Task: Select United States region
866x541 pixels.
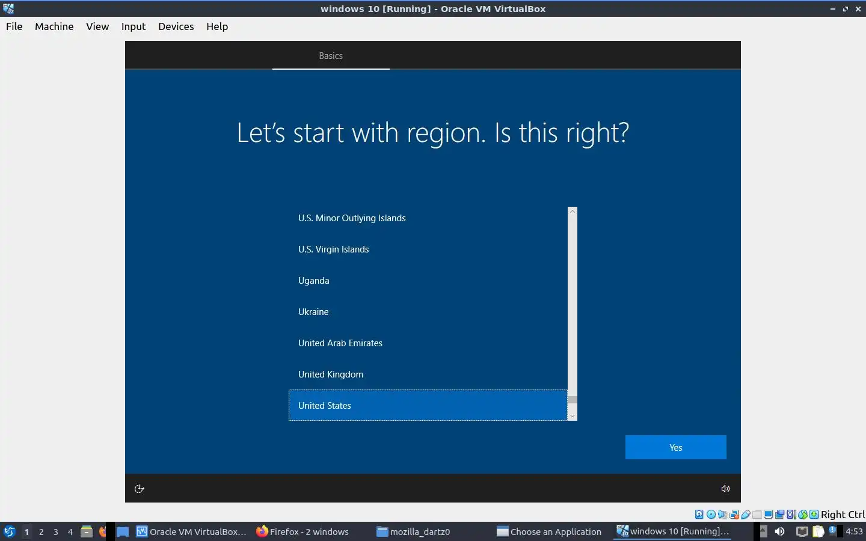Action: pyautogui.click(x=428, y=405)
